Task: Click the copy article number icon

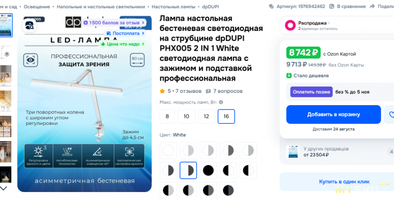Action: (x=271, y=6)
